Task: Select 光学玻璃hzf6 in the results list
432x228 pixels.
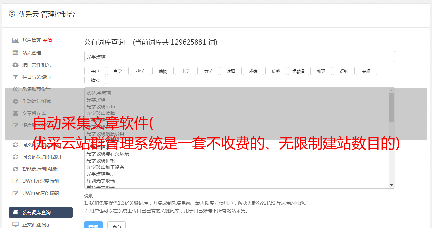Action: point(101,107)
